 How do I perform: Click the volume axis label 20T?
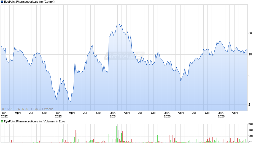251,136
